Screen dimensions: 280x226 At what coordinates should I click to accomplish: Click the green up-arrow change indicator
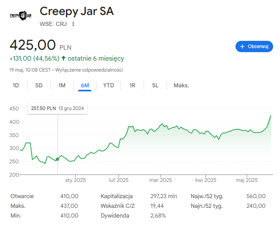64,59
